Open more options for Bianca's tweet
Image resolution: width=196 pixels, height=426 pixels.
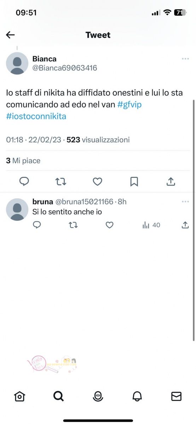click(x=185, y=59)
